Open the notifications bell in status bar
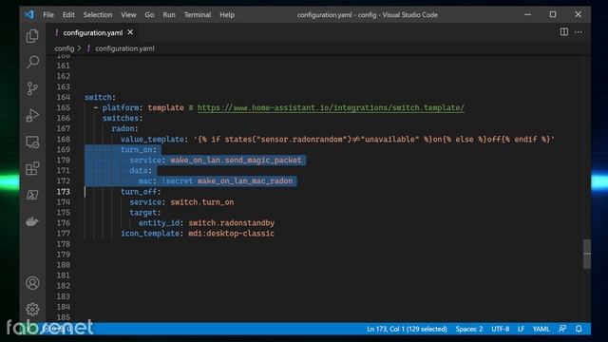Screen dimensions: 608x342 coord(579,329)
